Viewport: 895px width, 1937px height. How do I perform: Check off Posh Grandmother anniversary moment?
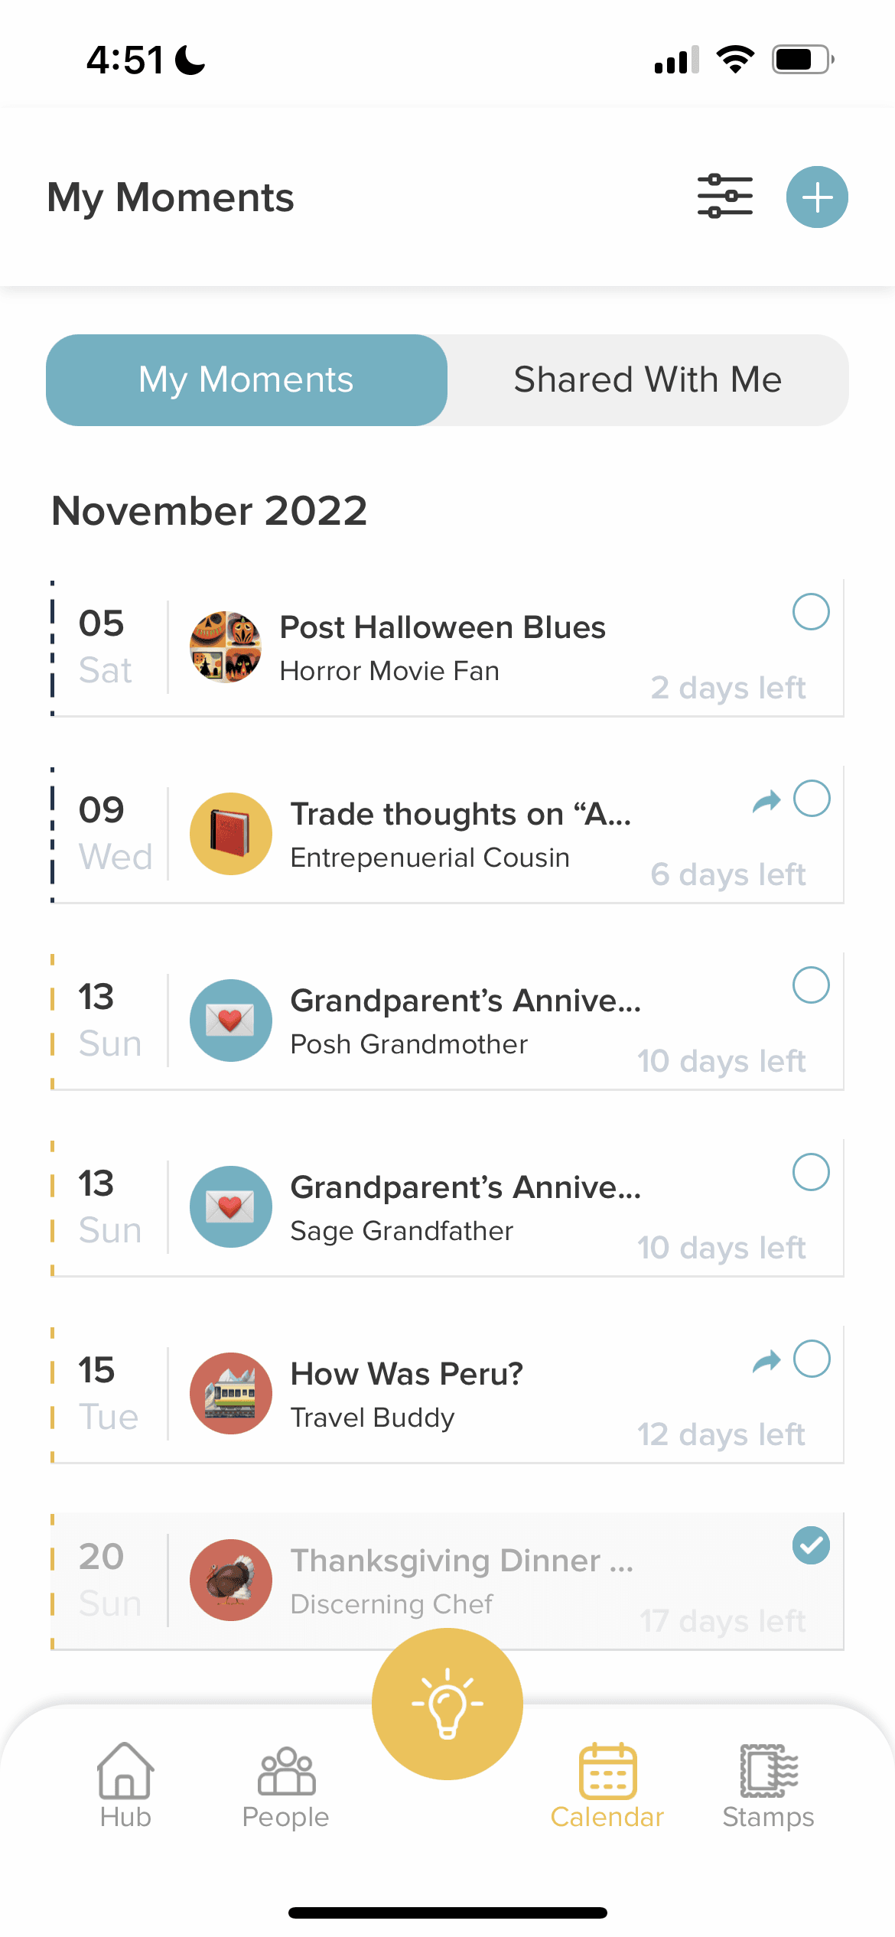811,985
